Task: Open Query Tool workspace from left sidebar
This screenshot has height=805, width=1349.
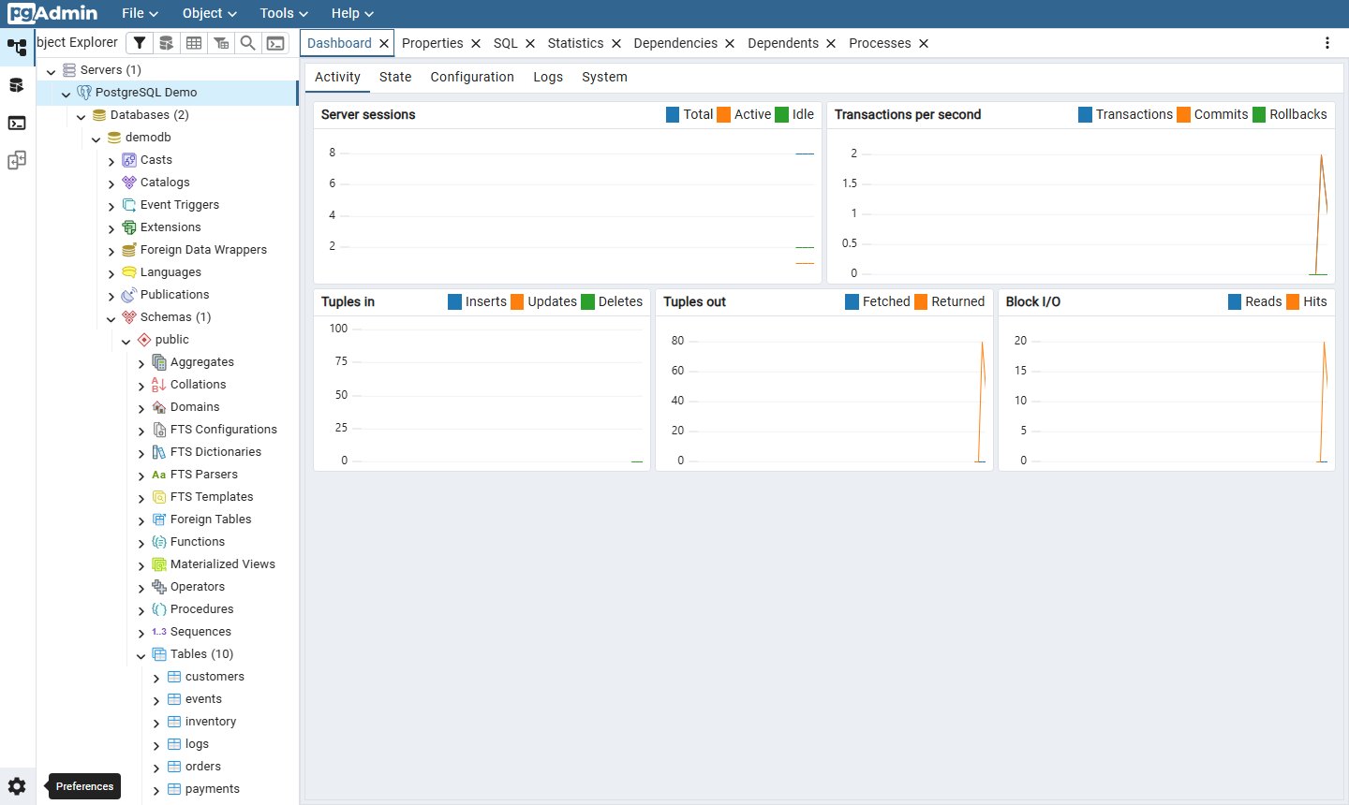Action: [x=17, y=85]
